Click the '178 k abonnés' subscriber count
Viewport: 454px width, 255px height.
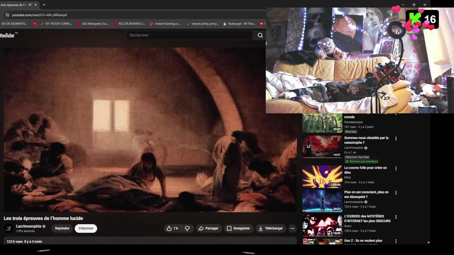[25, 231]
